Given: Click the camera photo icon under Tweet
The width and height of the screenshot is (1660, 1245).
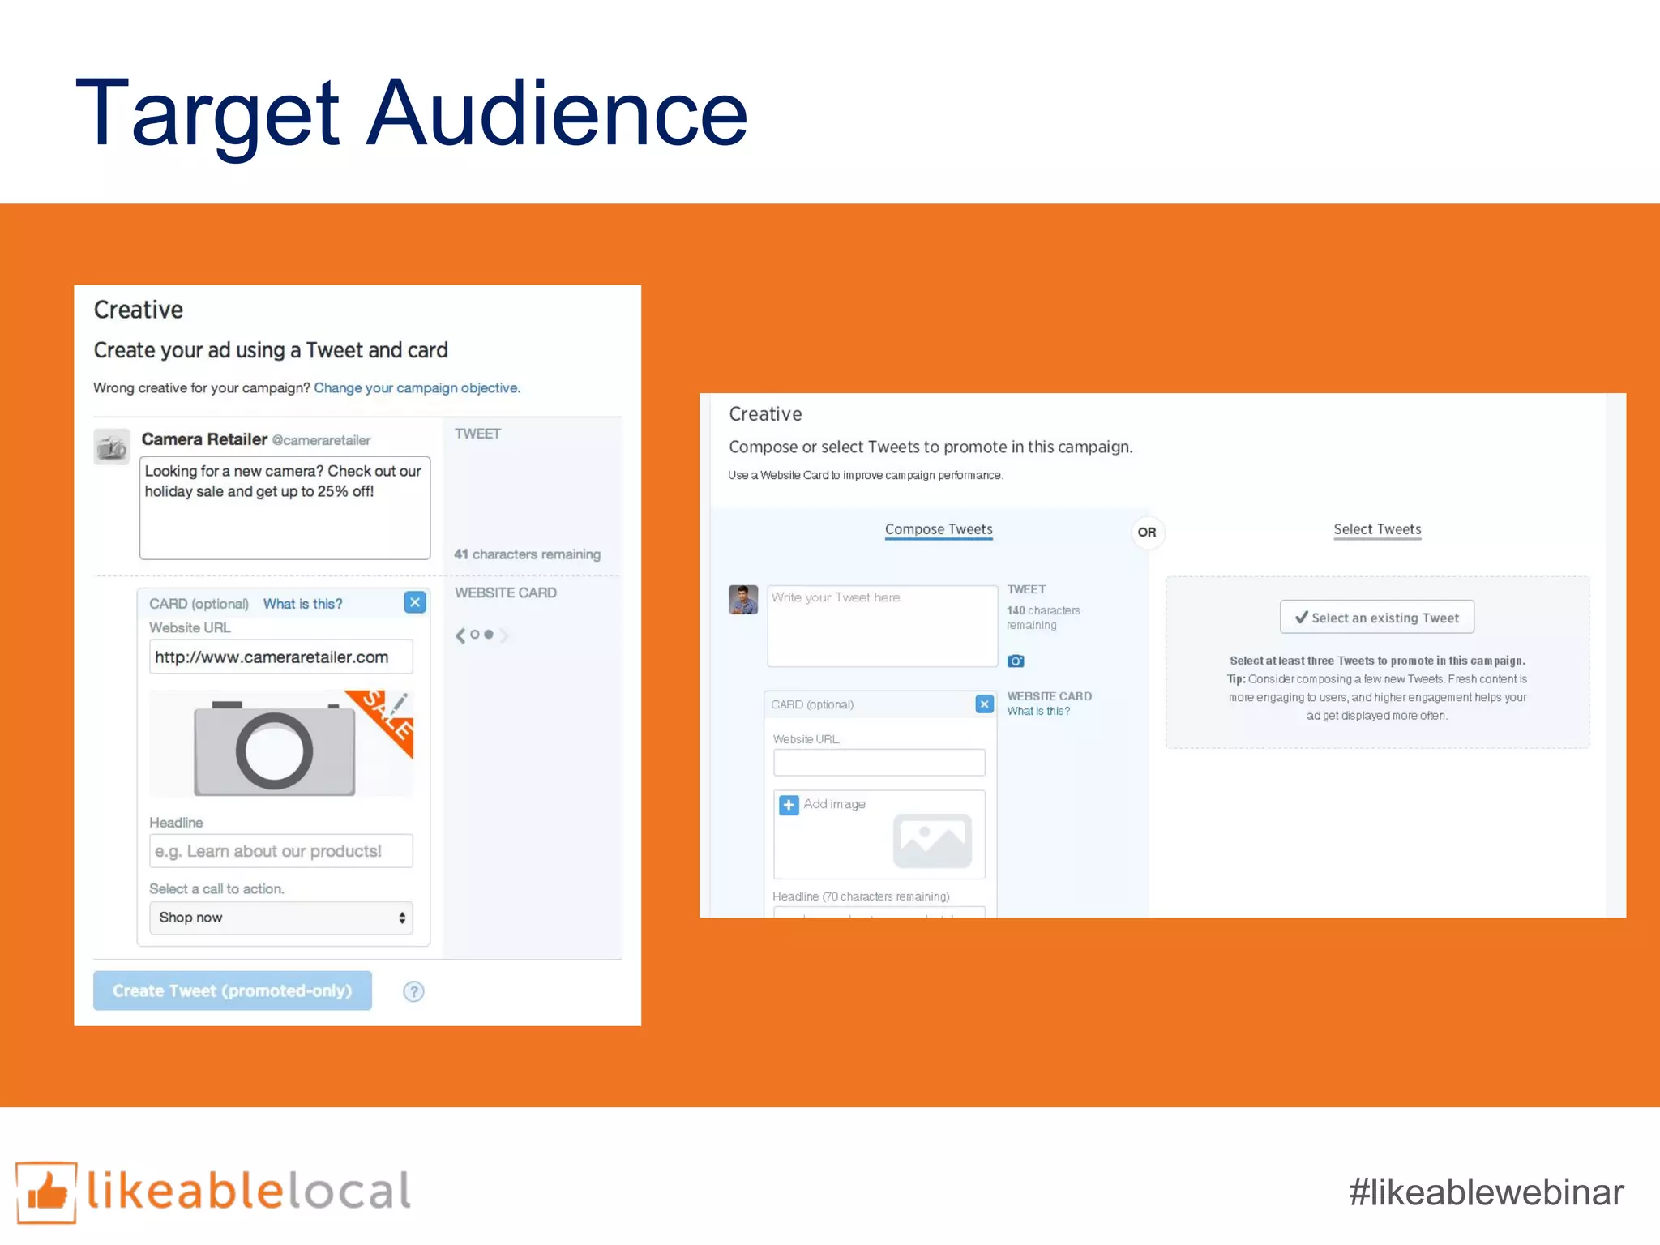Looking at the screenshot, I should click(1016, 661).
